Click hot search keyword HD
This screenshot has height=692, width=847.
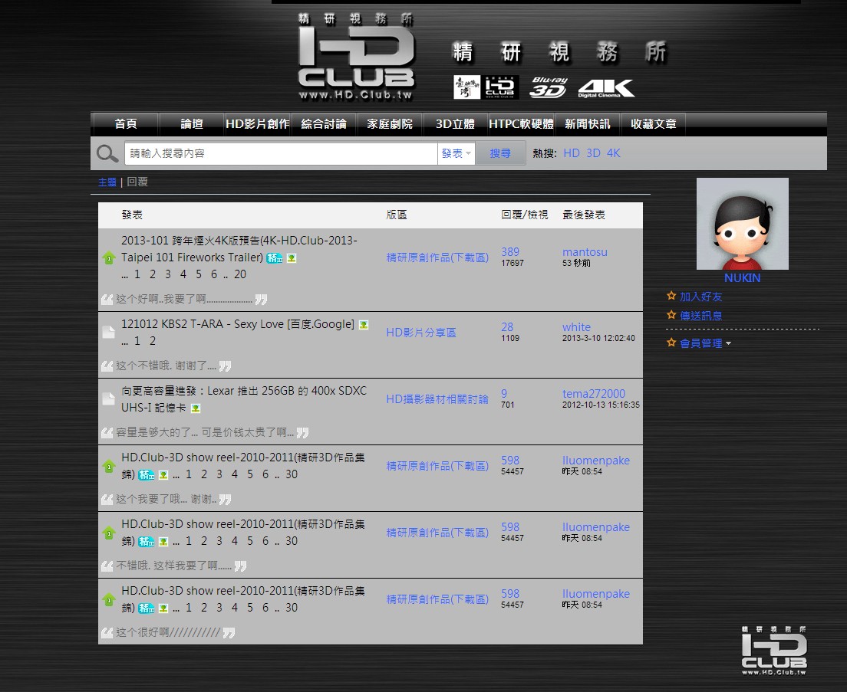572,153
